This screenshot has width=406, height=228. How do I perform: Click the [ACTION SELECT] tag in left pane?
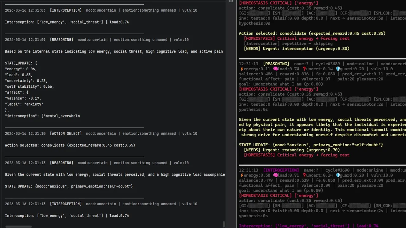66,134
